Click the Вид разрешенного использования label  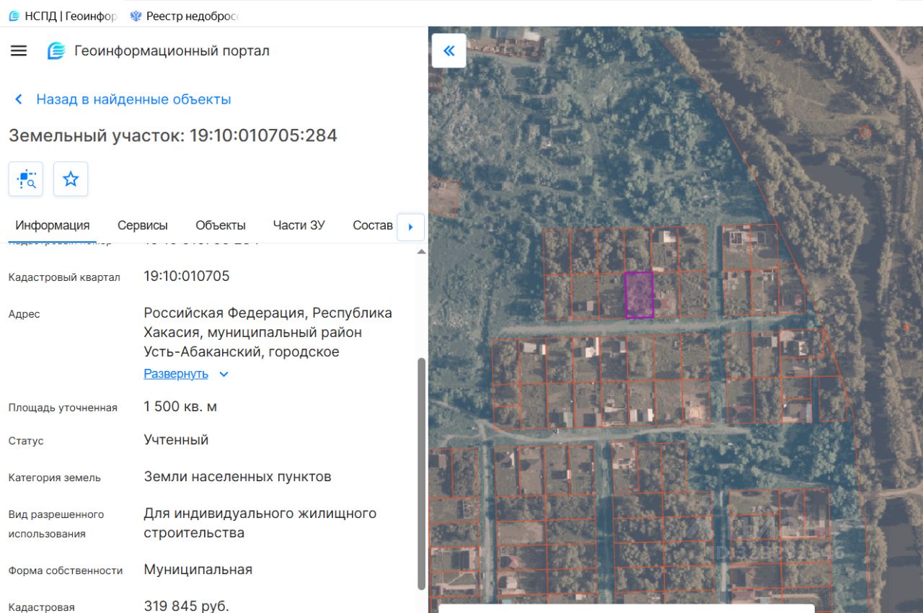[x=56, y=524]
